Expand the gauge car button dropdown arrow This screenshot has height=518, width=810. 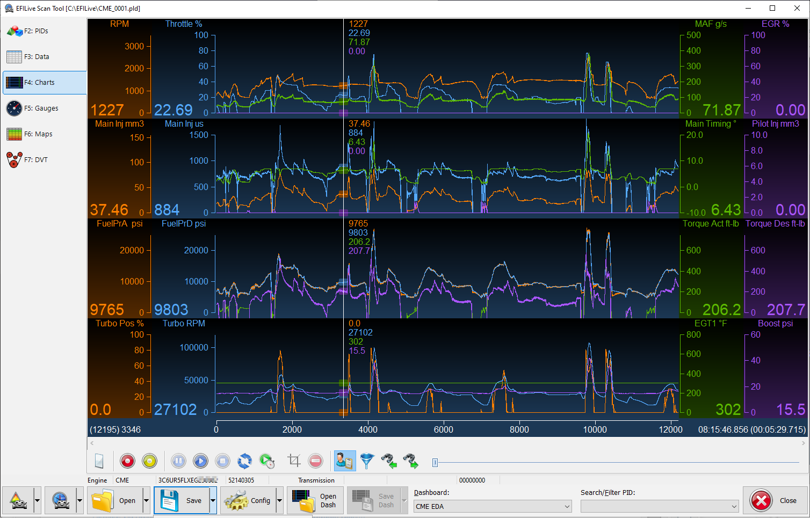(79, 500)
